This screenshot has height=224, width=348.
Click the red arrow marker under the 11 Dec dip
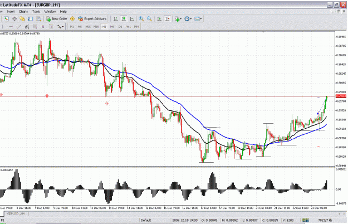tap(107, 103)
